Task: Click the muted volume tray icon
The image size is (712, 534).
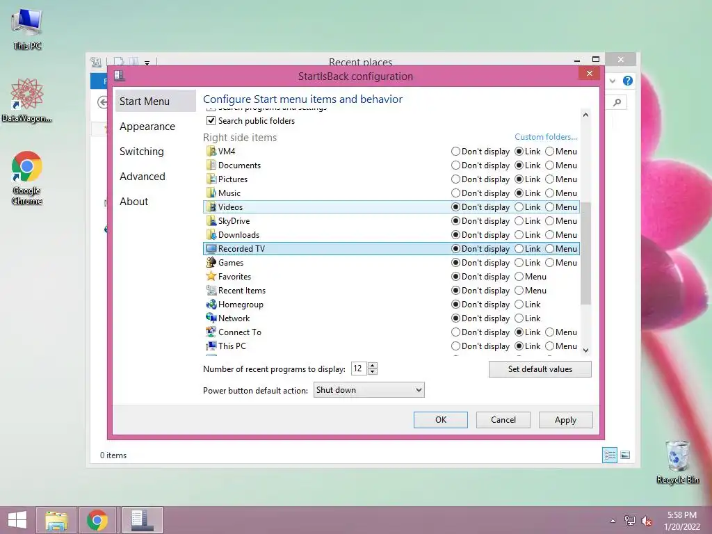Action: click(646, 521)
